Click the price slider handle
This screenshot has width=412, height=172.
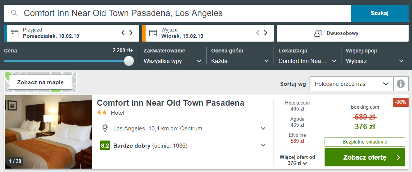tap(129, 61)
